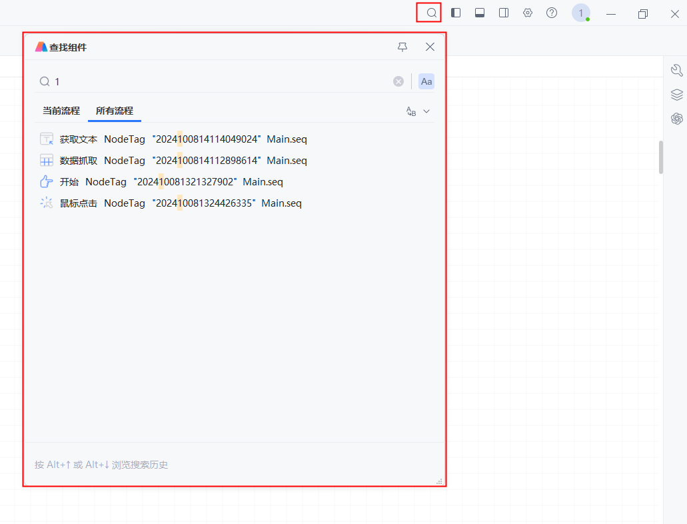The image size is (687, 524).
Task: Clear the search text with the X icon
Action: point(398,81)
